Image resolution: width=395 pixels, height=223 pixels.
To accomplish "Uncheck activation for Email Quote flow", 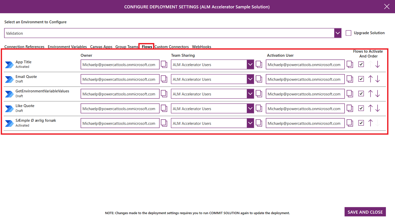I will [361, 79].
